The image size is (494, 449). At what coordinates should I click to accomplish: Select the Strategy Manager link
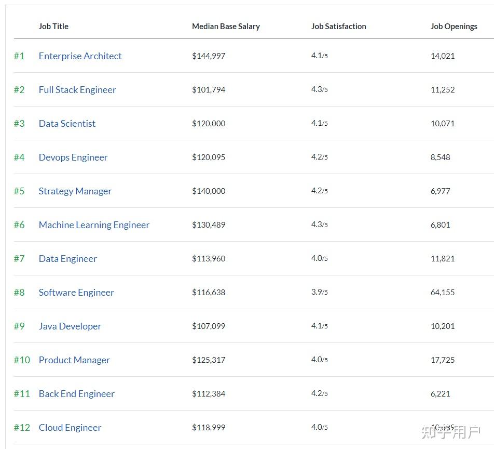[75, 191]
